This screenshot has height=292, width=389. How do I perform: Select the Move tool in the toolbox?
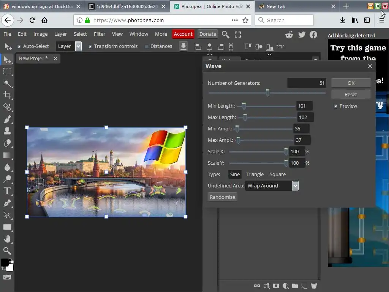[x=7, y=60]
